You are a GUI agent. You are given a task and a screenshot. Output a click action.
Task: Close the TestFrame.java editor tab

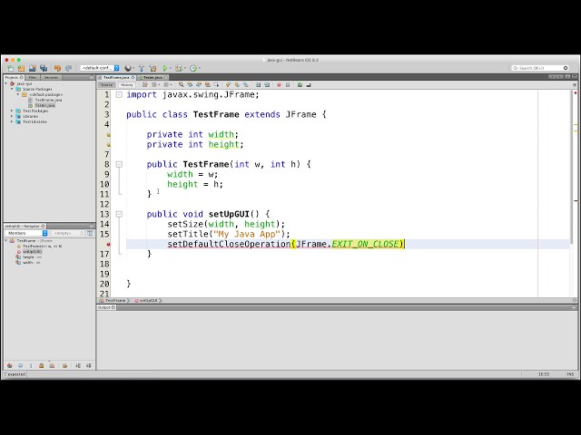(x=133, y=77)
